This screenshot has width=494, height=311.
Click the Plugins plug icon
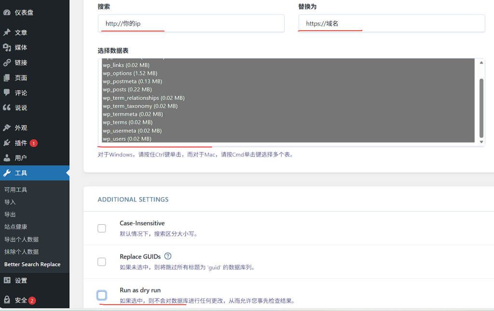[7, 143]
